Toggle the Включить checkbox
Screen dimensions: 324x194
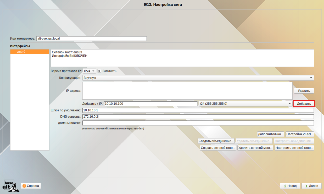[x=99, y=71]
